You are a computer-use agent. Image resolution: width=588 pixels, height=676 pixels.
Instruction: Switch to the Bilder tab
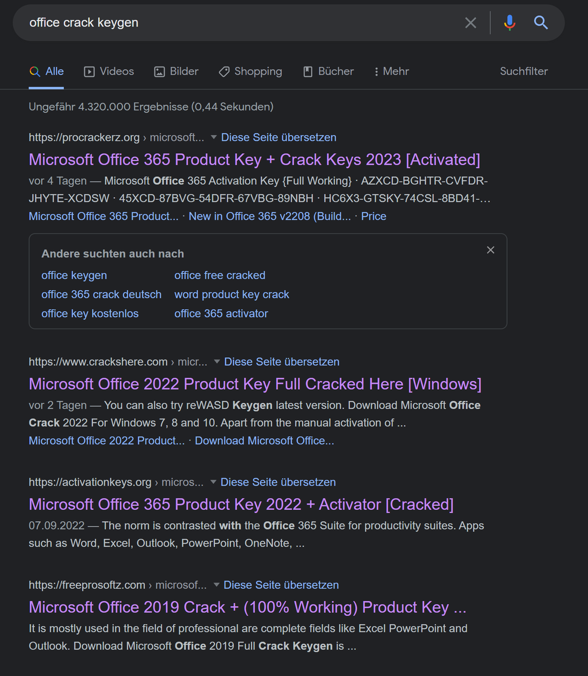pos(176,72)
